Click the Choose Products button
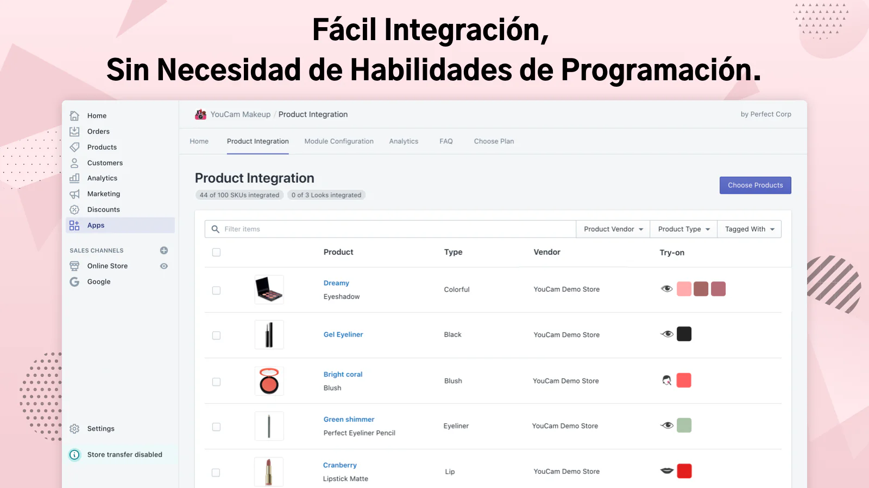The image size is (869, 488). (x=755, y=185)
